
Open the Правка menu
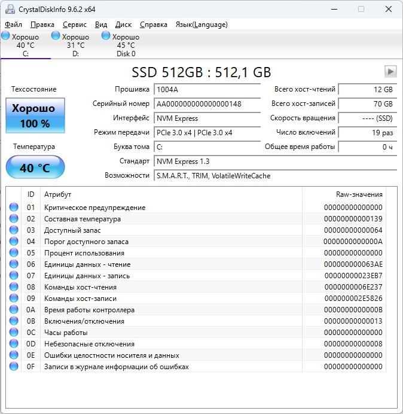[42, 25]
